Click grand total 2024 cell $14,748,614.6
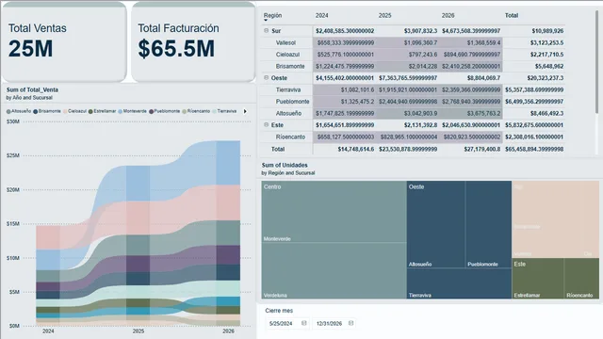603x339 pixels. pos(356,149)
